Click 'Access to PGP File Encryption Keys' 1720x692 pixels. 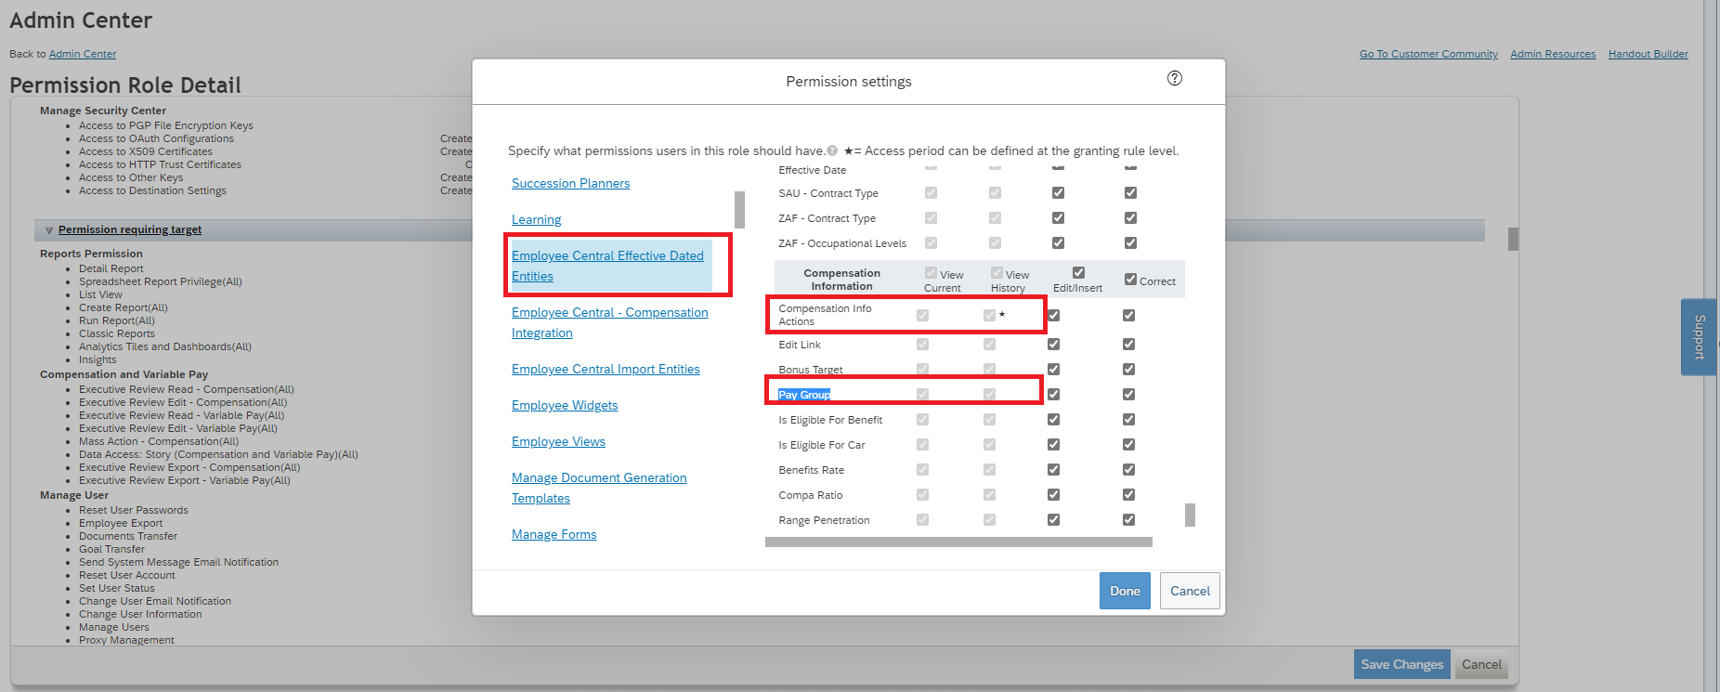[x=165, y=125]
